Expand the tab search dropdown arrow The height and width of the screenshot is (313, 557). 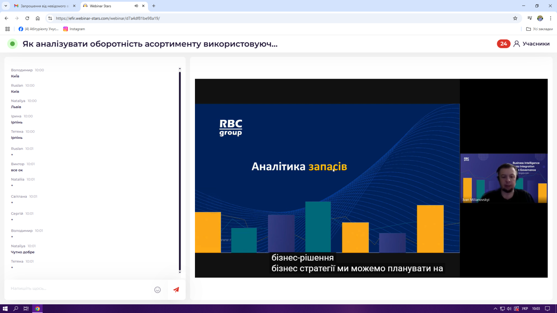pos(6,6)
